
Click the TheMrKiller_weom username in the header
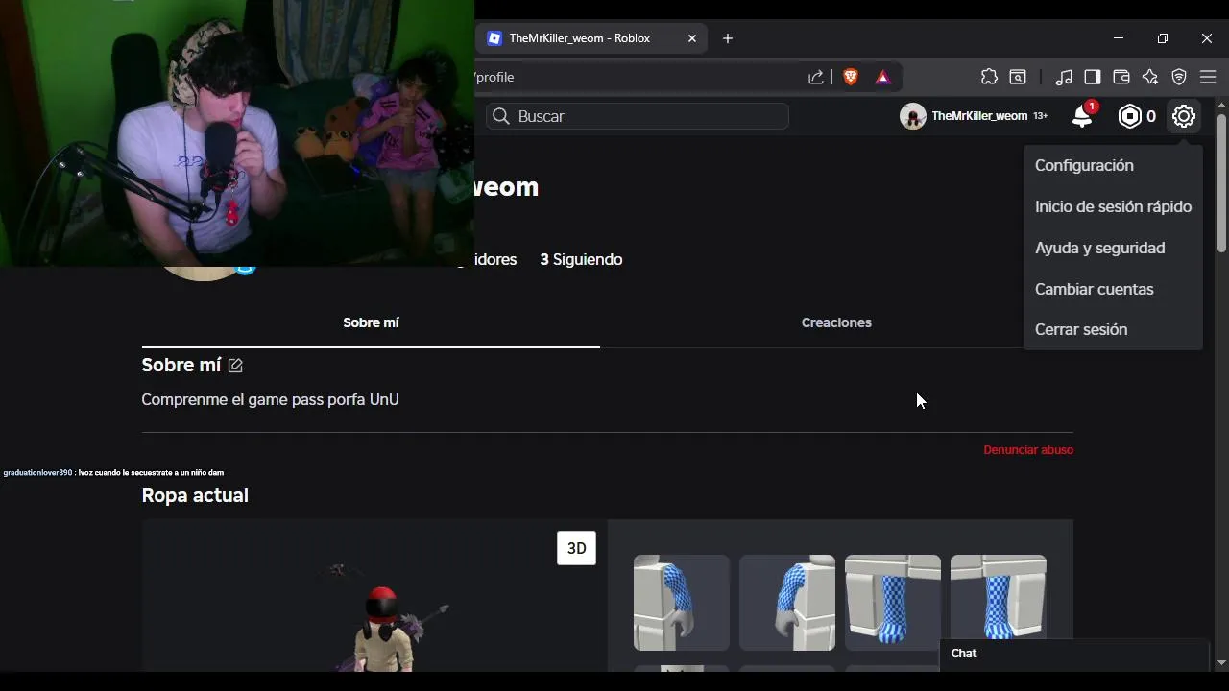(x=979, y=116)
